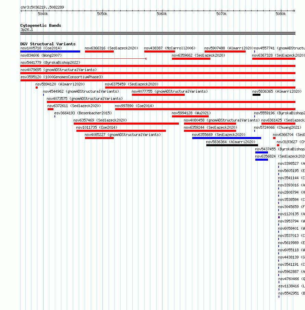Click the nsv3045659 variant label
The image size is (305, 310).
[x=291, y=207]
